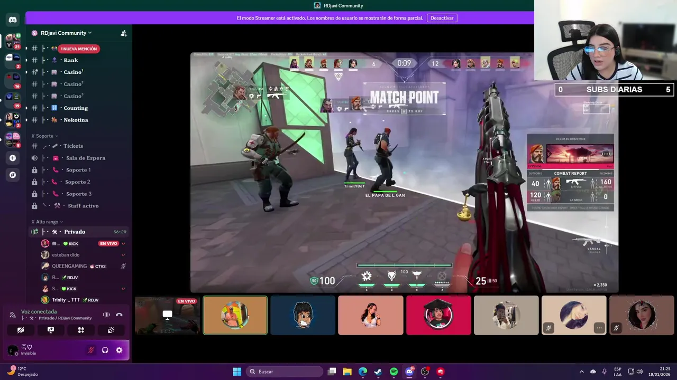Open server folder with badge 19
Screen dimensions: 677x380
click(x=13, y=100)
